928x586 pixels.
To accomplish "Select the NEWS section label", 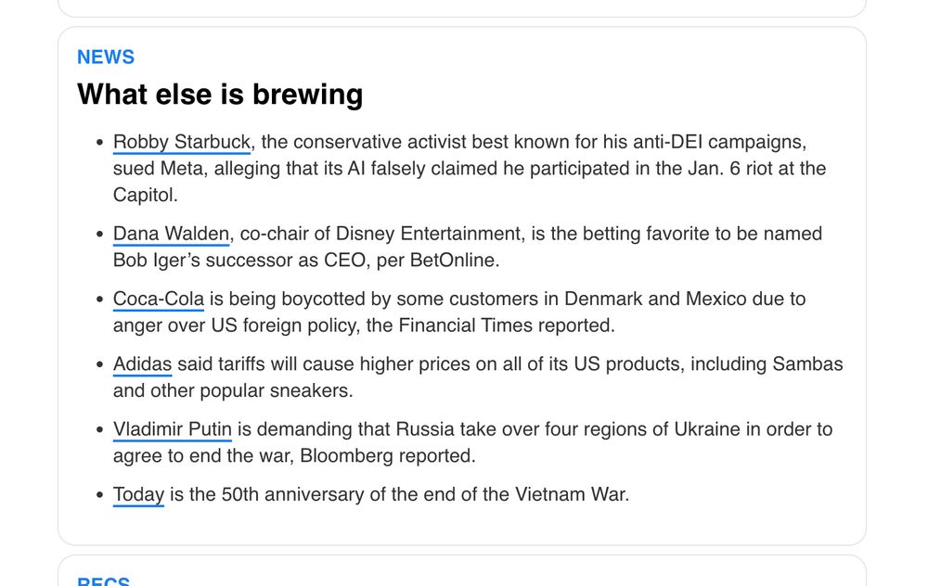I will (x=106, y=57).
